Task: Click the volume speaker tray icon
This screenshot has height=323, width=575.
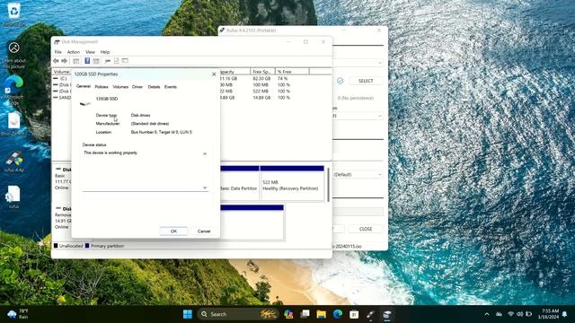Action: [x=519, y=314]
